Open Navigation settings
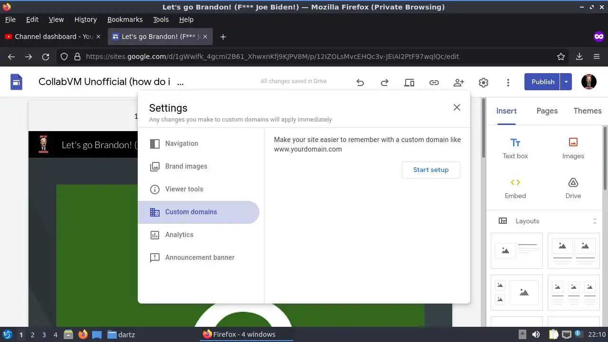This screenshot has height=342, width=608. pyautogui.click(x=199, y=143)
